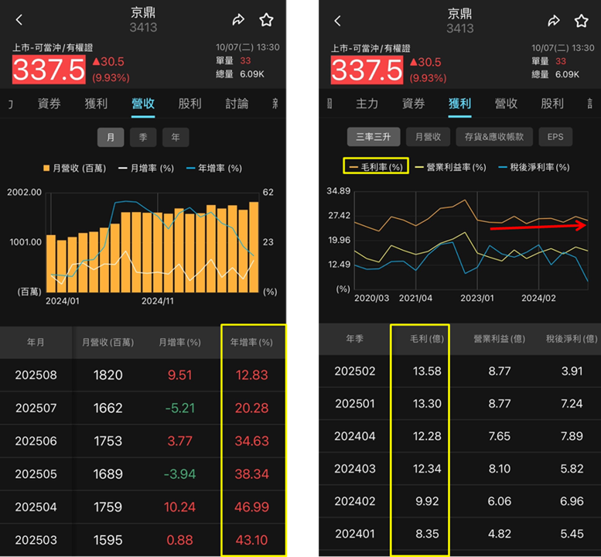
Task: Select quarter row 202402
Action: (x=460, y=501)
